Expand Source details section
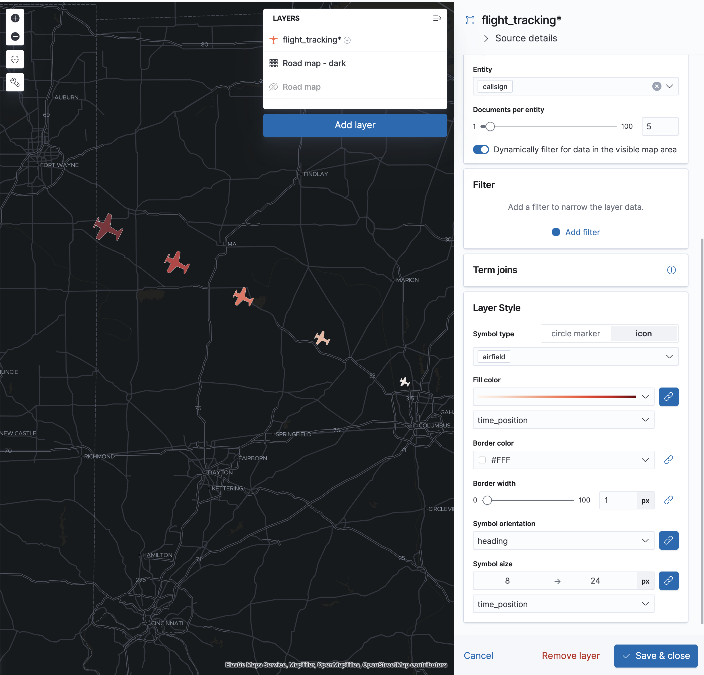This screenshot has height=675, width=704. 526,39
